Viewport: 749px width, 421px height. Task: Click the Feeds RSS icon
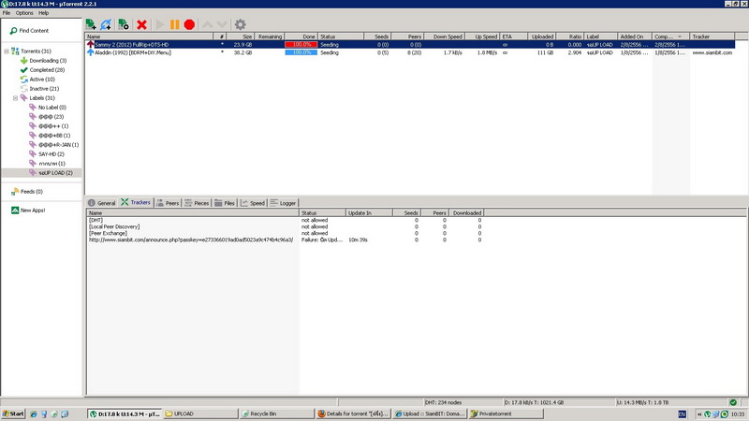pyautogui.click(x=15, y=192)
